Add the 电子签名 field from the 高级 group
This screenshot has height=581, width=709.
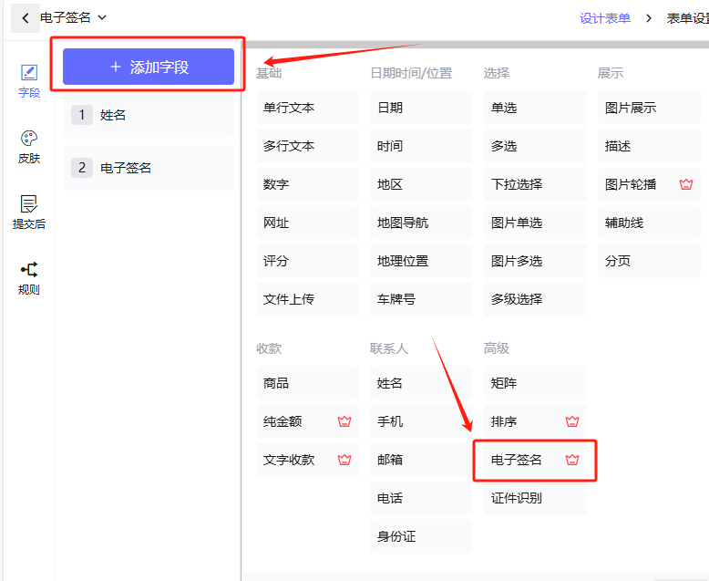(535, 460)
